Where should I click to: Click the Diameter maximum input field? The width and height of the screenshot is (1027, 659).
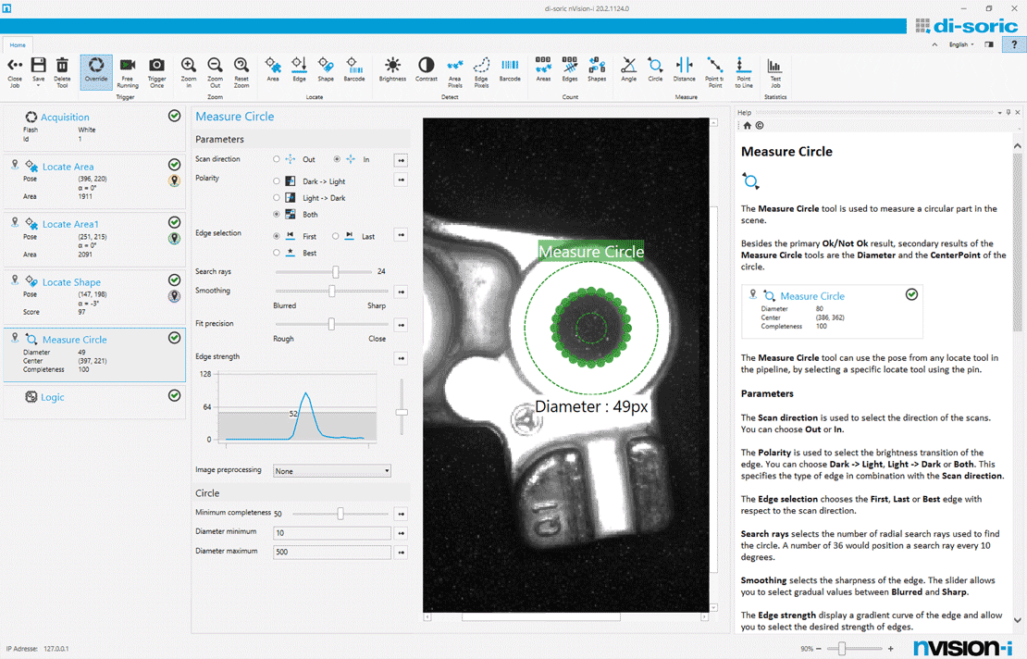(332, 553)
